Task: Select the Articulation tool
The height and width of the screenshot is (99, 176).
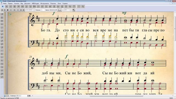Action: (x=46, y=7)
